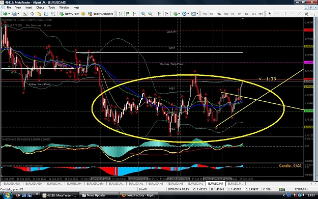Select the vertical line drawing tool

click(x=285, y=14)
